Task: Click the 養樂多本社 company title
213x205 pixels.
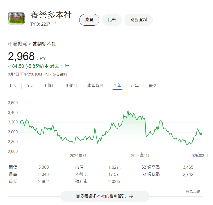Action: (x=51, y=15)
